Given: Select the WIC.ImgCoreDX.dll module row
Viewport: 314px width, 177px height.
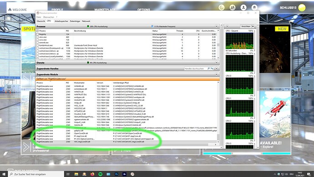Looking at the screenshot, I should (x=126, y=142).
